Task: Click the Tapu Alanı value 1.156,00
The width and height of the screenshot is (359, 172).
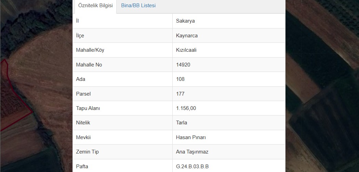Action: (x=186, y=108)
